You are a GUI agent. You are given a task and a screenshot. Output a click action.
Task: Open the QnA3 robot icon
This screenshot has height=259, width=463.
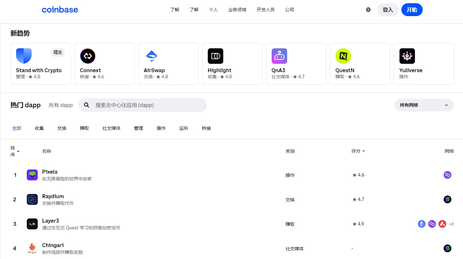coord(279,56)
